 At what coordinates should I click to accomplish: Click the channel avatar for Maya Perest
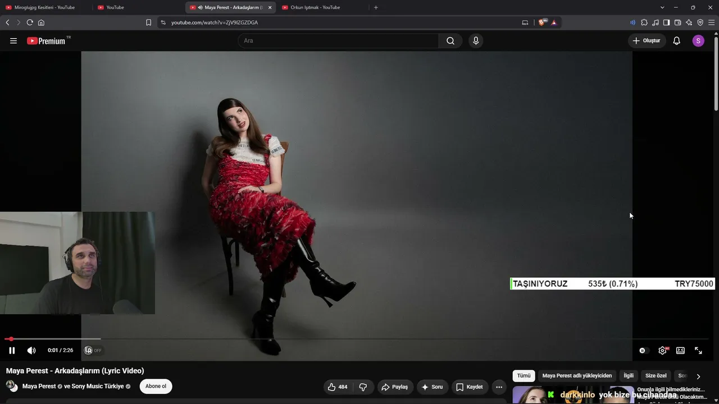[x=11, y=386]
